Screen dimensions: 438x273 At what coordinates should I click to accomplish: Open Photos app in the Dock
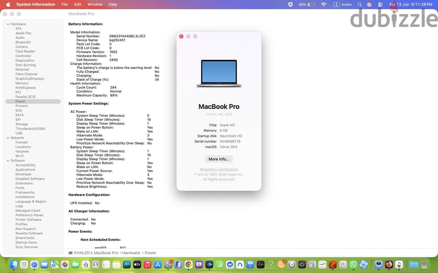click(65, 265)
